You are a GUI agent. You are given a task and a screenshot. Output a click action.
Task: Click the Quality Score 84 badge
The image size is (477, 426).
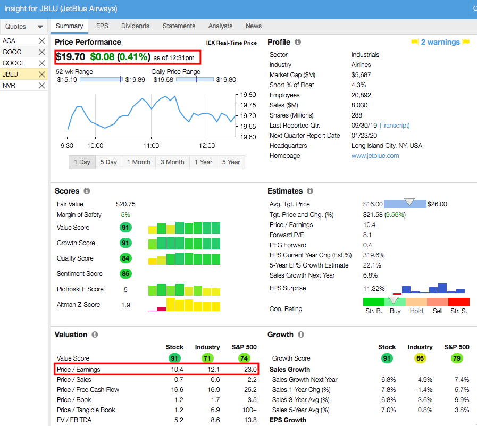coord(125,258)
